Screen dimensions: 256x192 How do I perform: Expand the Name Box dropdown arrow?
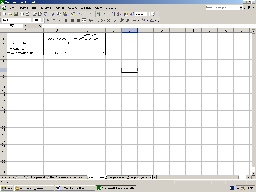(x=26, y=26)
